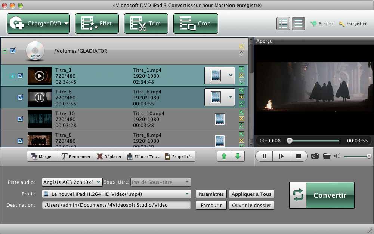Click the snapshot camera icon
This screenshot has width=374, height=234.
coord(315,156)
